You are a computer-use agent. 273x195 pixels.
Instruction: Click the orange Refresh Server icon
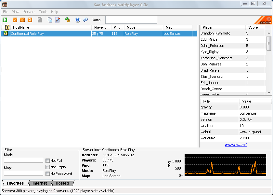[x=30, y=20]
